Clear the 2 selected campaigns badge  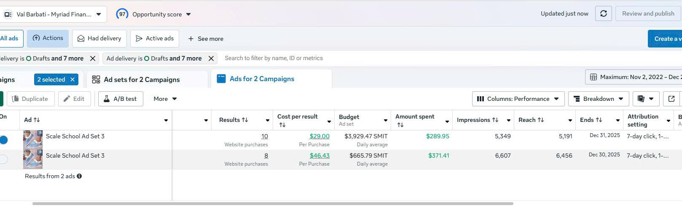pos(72,79)
